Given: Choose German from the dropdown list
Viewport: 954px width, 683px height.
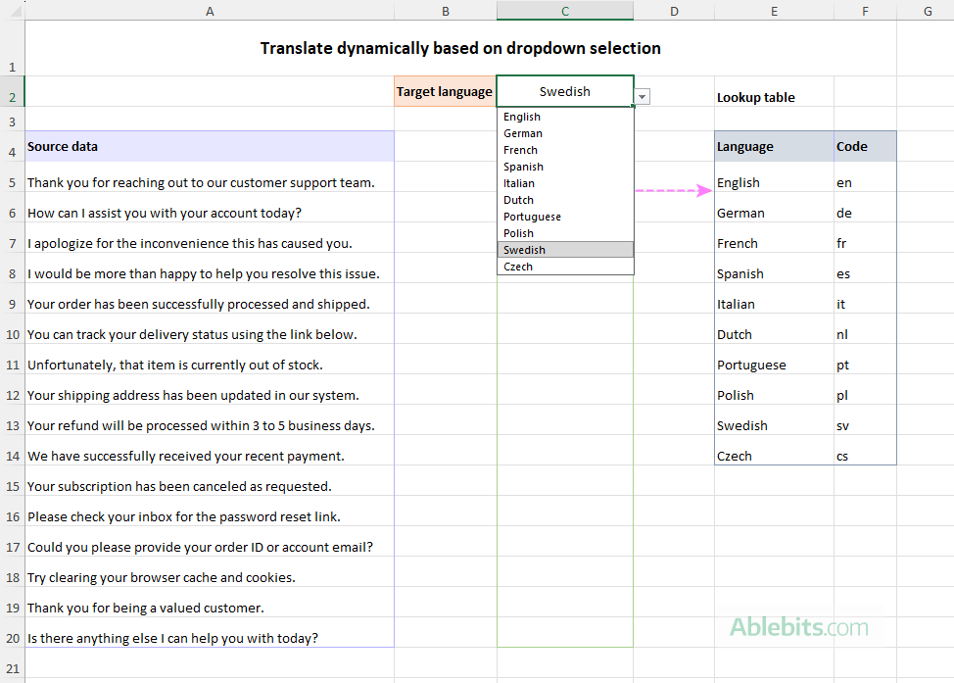Looking at the screenshot, I should click(565, 133).
